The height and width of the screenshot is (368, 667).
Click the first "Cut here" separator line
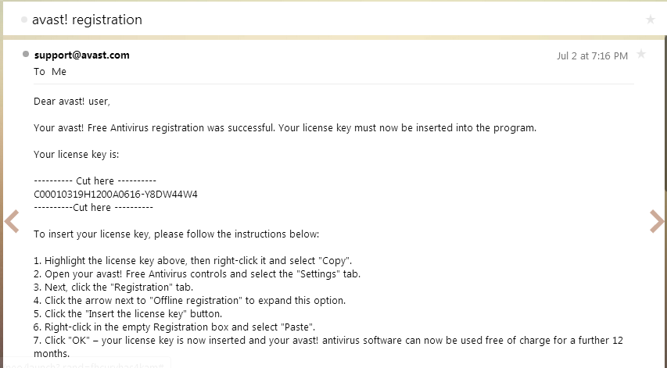pos(95,180)
